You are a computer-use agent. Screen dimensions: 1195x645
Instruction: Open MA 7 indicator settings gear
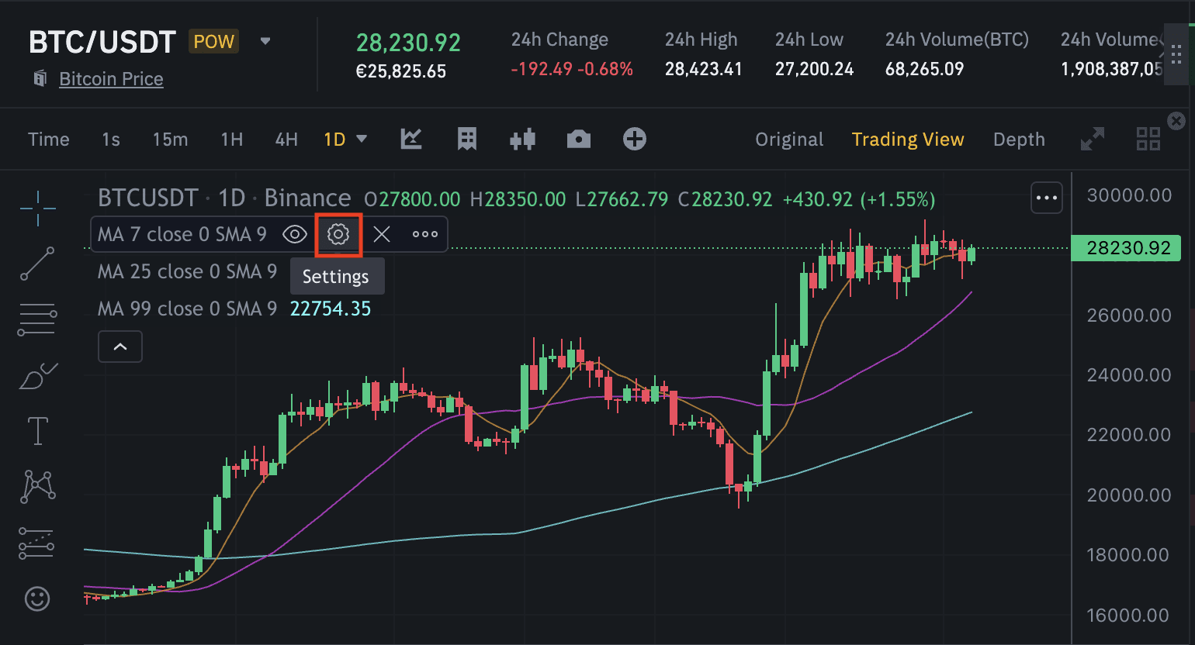tap(338, 234)
